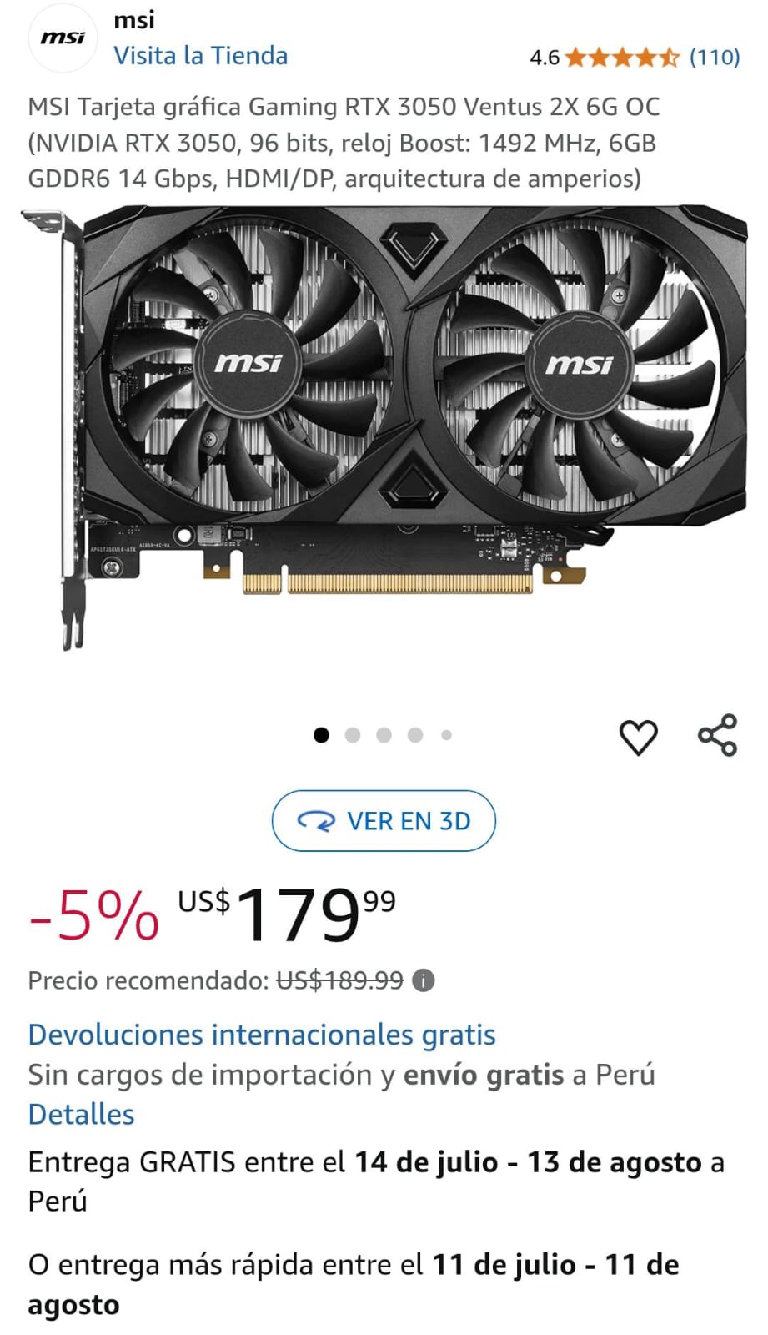The width and height of the screenshot is (768, 1335).
Task: Tap the MSI RTX 3050 product title
Action: [x=344, y=143]
